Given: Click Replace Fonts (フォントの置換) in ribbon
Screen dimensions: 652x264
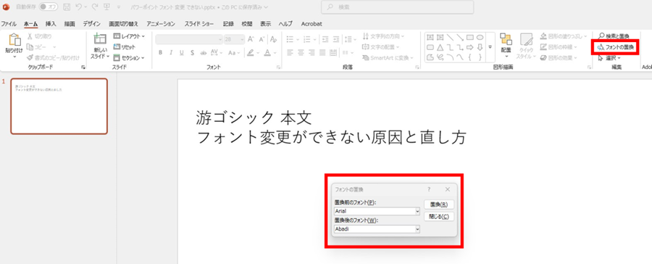Looking at the screenshot, I should click(x=615, y=47).
